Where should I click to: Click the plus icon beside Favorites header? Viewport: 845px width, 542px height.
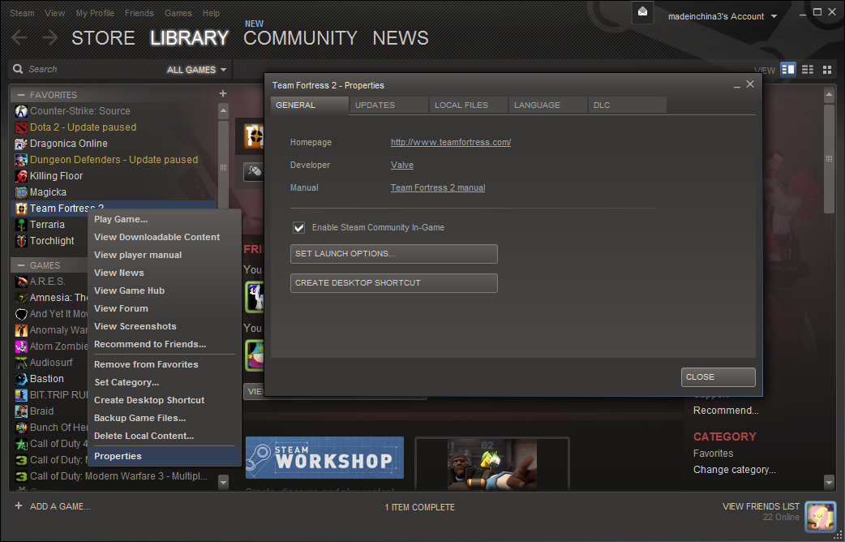(x=223, y=94)
